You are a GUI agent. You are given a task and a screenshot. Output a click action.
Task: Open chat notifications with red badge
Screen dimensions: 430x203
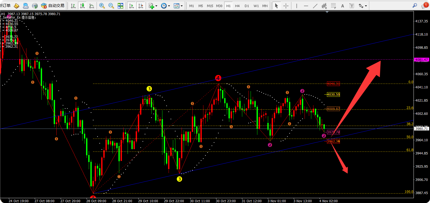tap(425, 6)
